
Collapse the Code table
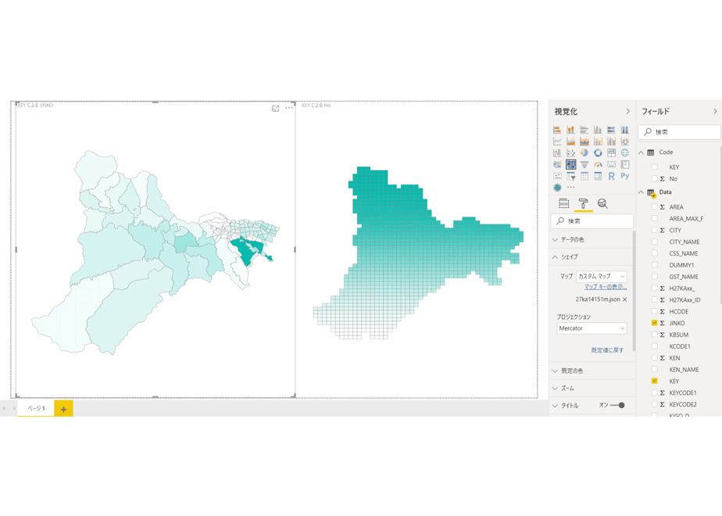[x=641, y=152]
